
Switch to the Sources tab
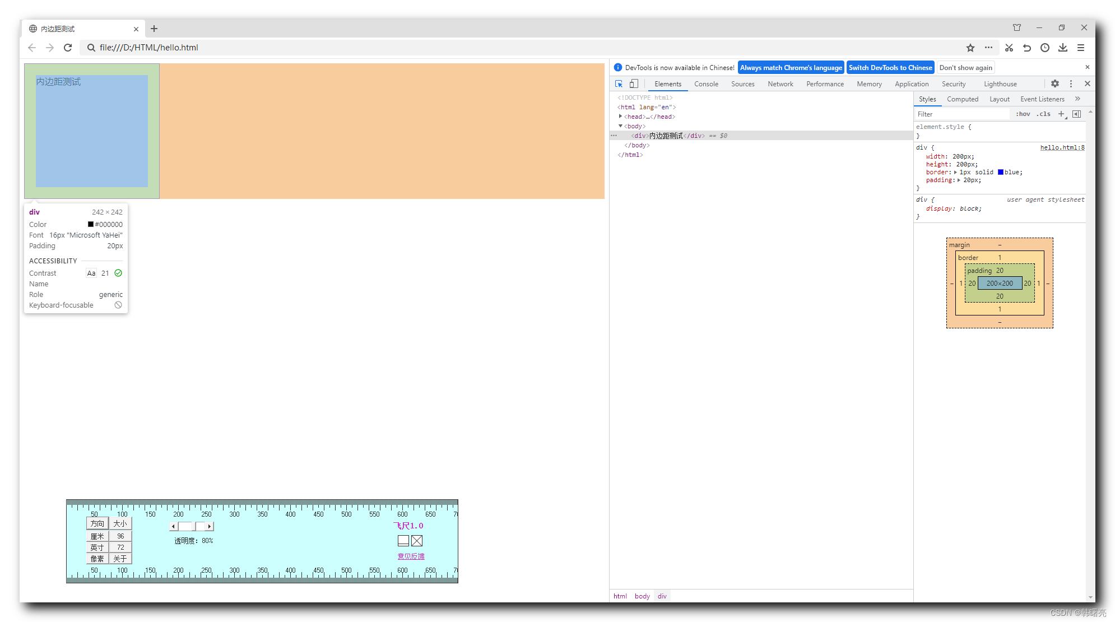[742, 84]
